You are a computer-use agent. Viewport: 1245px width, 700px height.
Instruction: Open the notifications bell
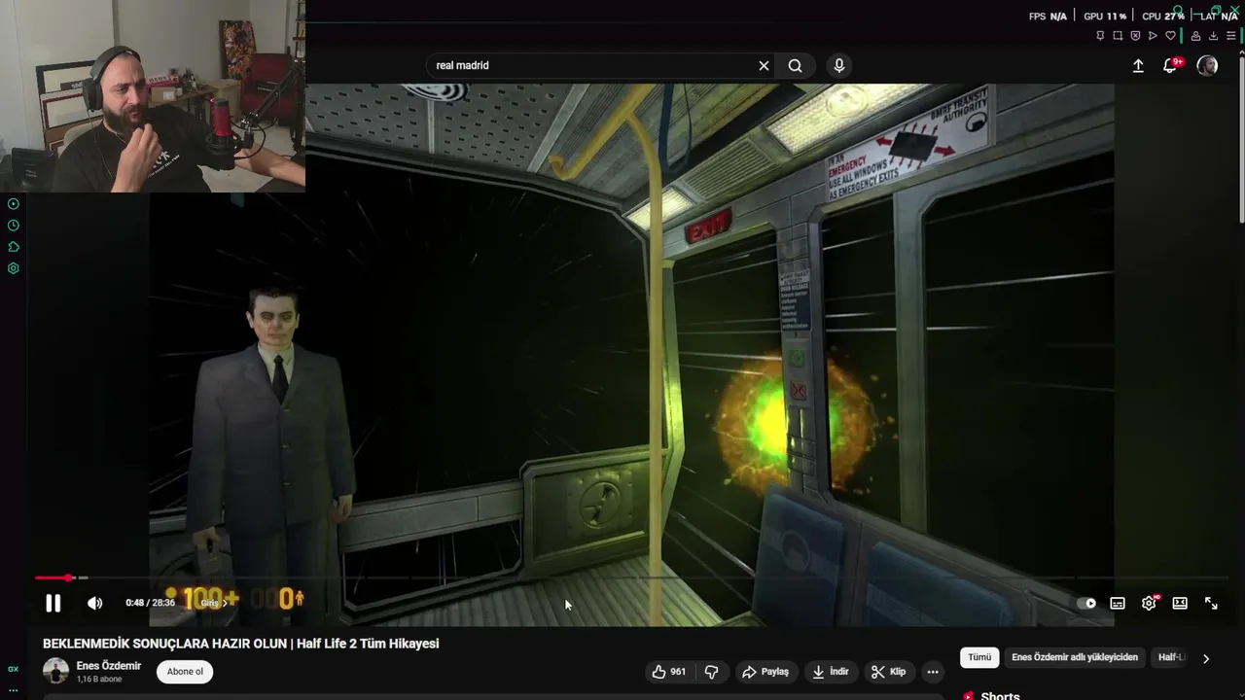click(1170, 66)
